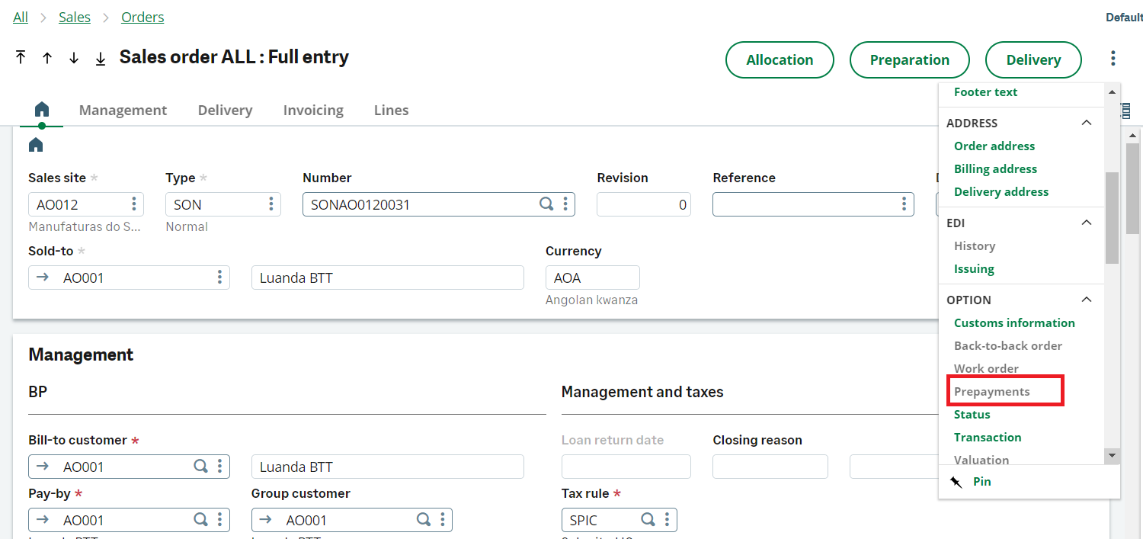Image resolution: width=1143 pixels, height=539 pixels.
Task: Select the Home tab icon
Action: [x=42, y=109]
